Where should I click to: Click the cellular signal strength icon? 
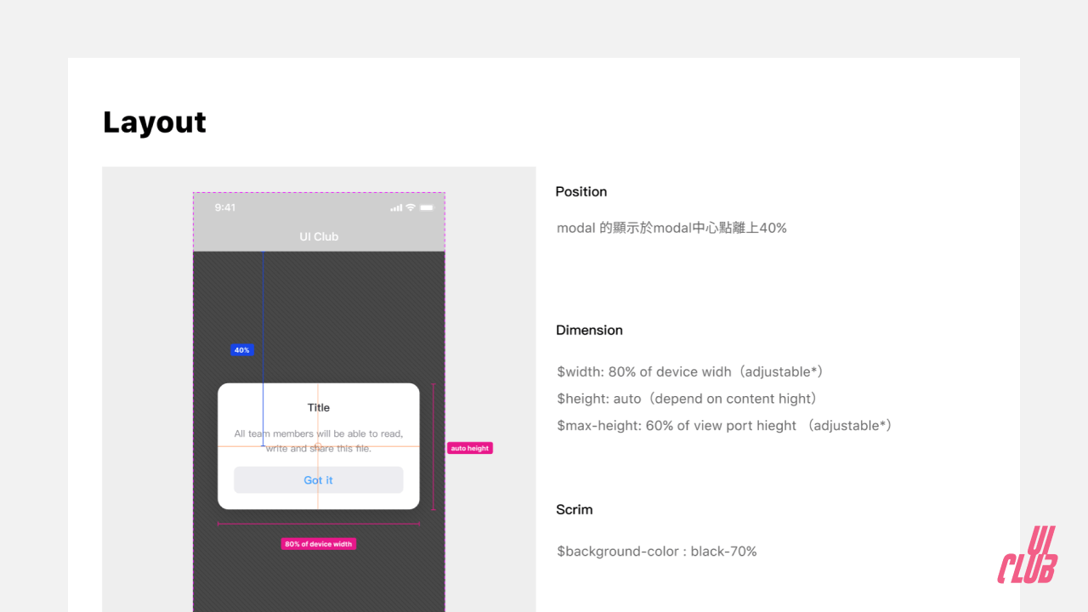pyautogui.click(x=396, y=207)
